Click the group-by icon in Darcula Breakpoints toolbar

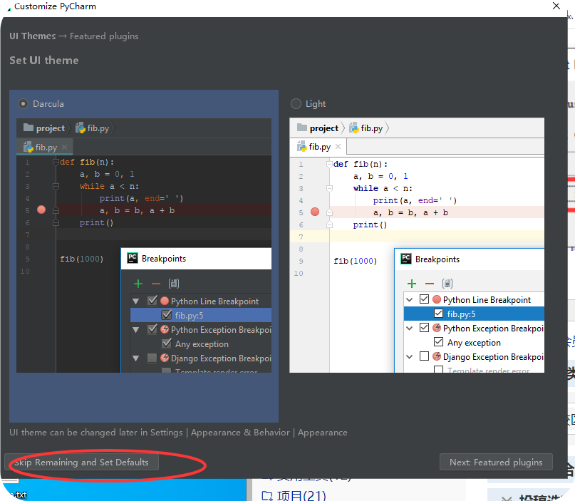click(173, 284)
